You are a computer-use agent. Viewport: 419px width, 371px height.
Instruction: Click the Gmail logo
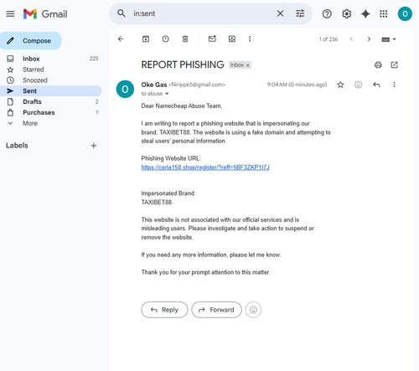pyautogui.click(x=45, y=13)
